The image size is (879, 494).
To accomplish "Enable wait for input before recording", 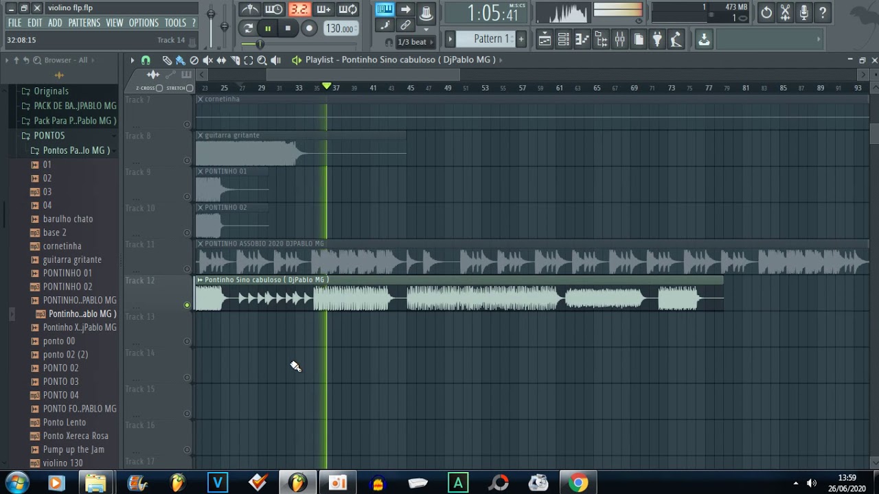I will (274, 10).
